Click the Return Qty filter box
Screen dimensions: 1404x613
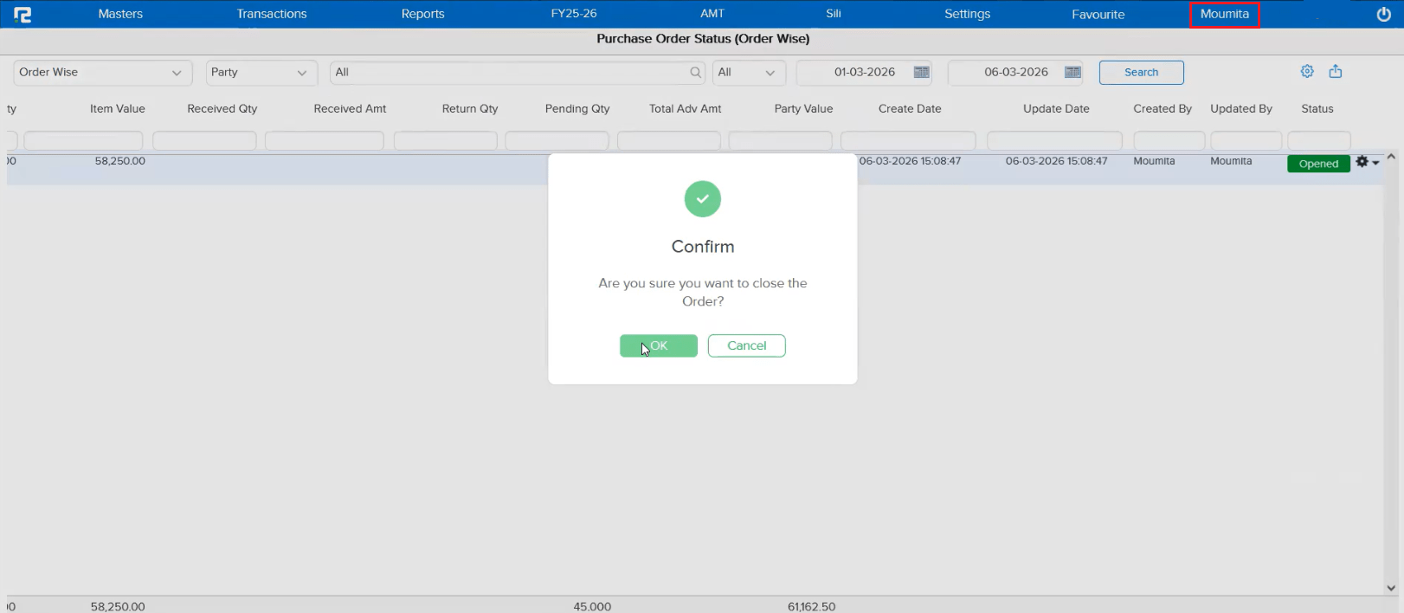click(x=446, y=140)
